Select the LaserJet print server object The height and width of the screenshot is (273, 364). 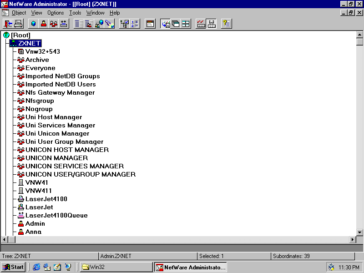(39, 207)
